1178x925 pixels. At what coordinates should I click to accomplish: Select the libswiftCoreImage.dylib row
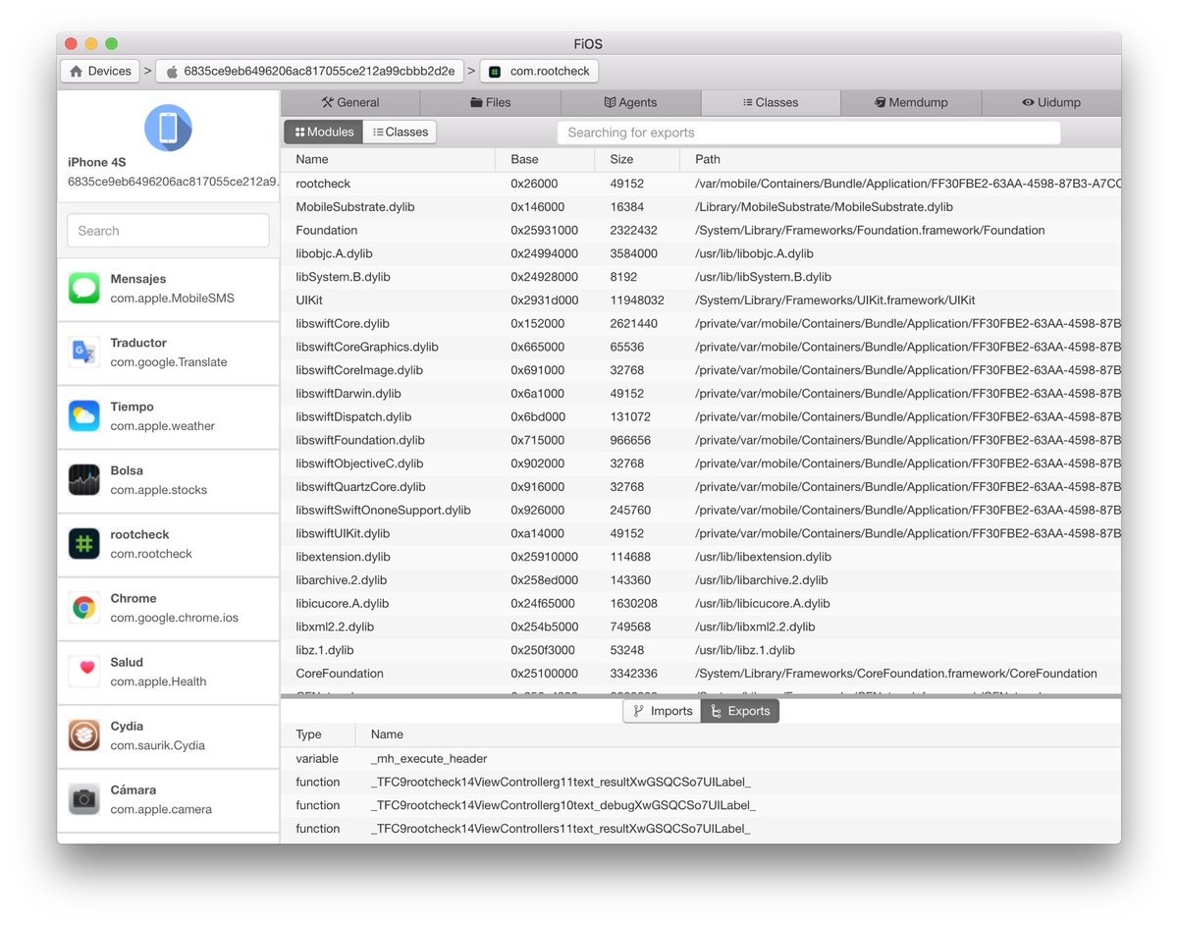(701, 370)
